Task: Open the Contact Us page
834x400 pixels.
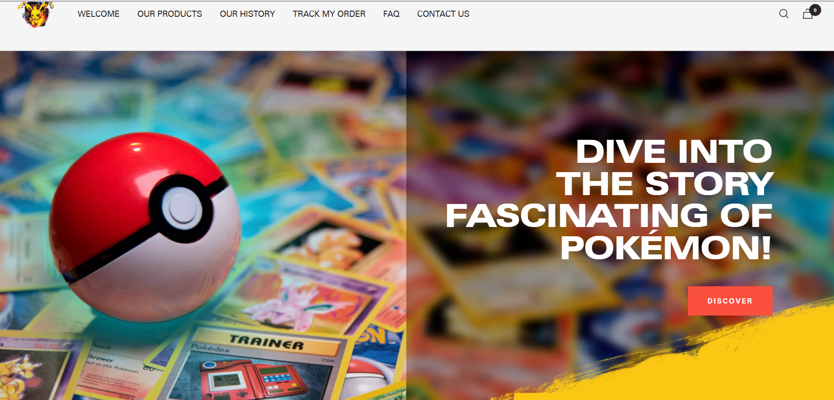Action: [x=443, y=14]
